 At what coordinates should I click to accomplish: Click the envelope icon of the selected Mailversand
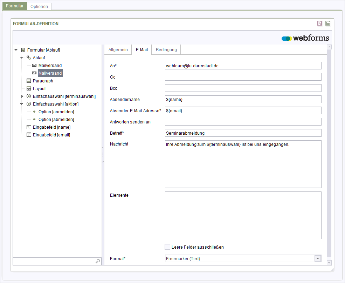pos(34,73)
